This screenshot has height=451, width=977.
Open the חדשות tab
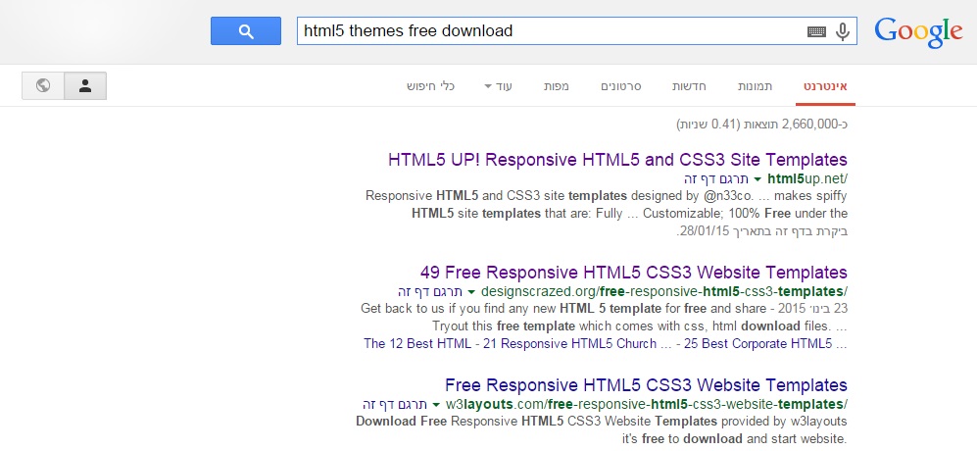coord(690,86)
